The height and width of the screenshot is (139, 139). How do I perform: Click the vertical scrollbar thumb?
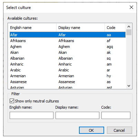point(129,32)
